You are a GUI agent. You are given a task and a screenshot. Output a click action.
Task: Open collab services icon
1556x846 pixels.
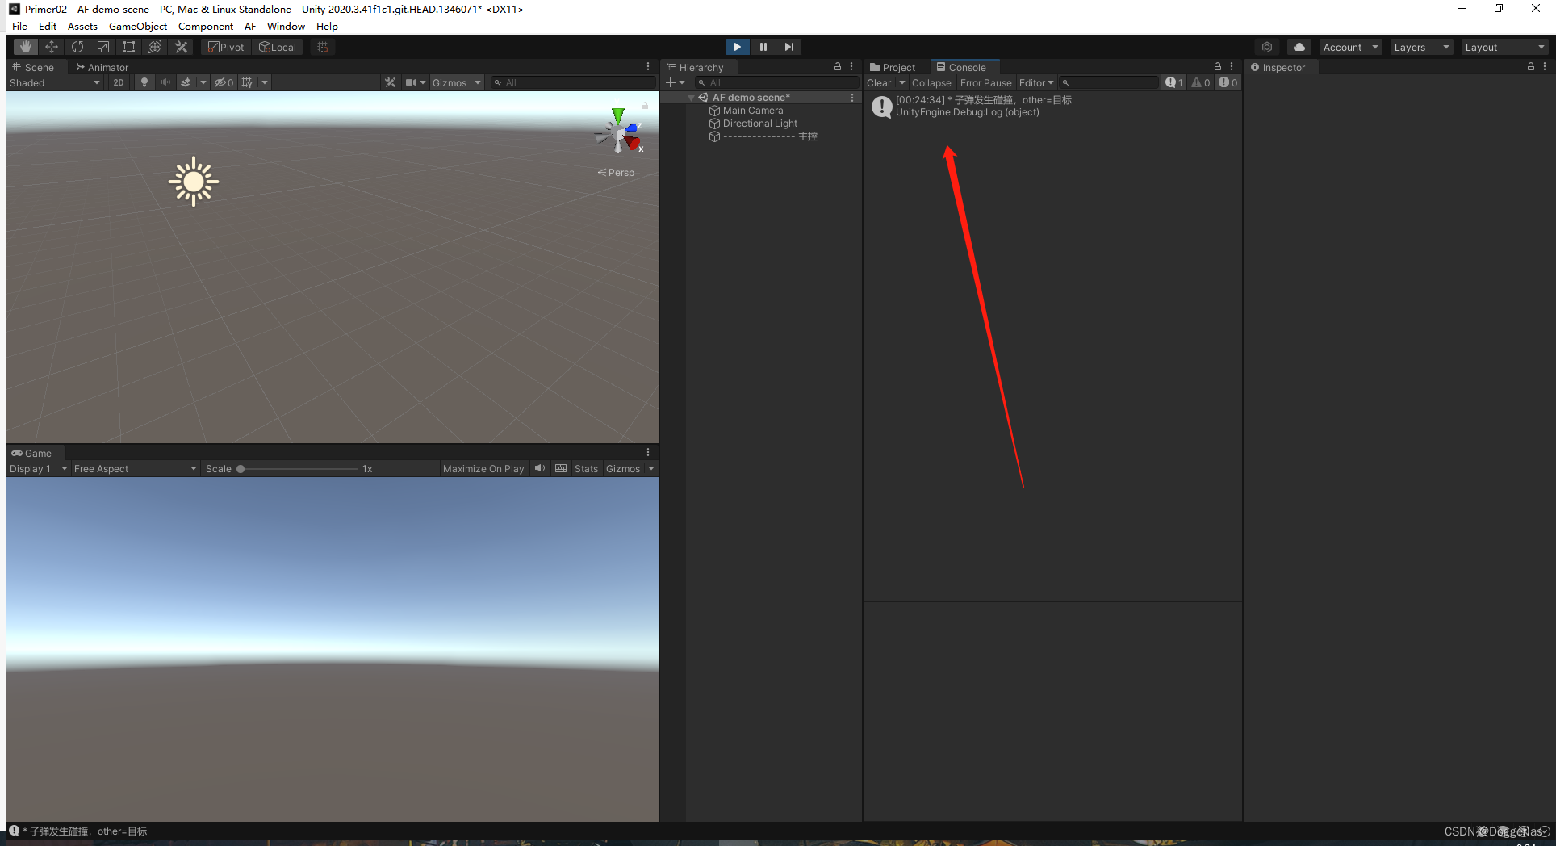click(1267, 47)
